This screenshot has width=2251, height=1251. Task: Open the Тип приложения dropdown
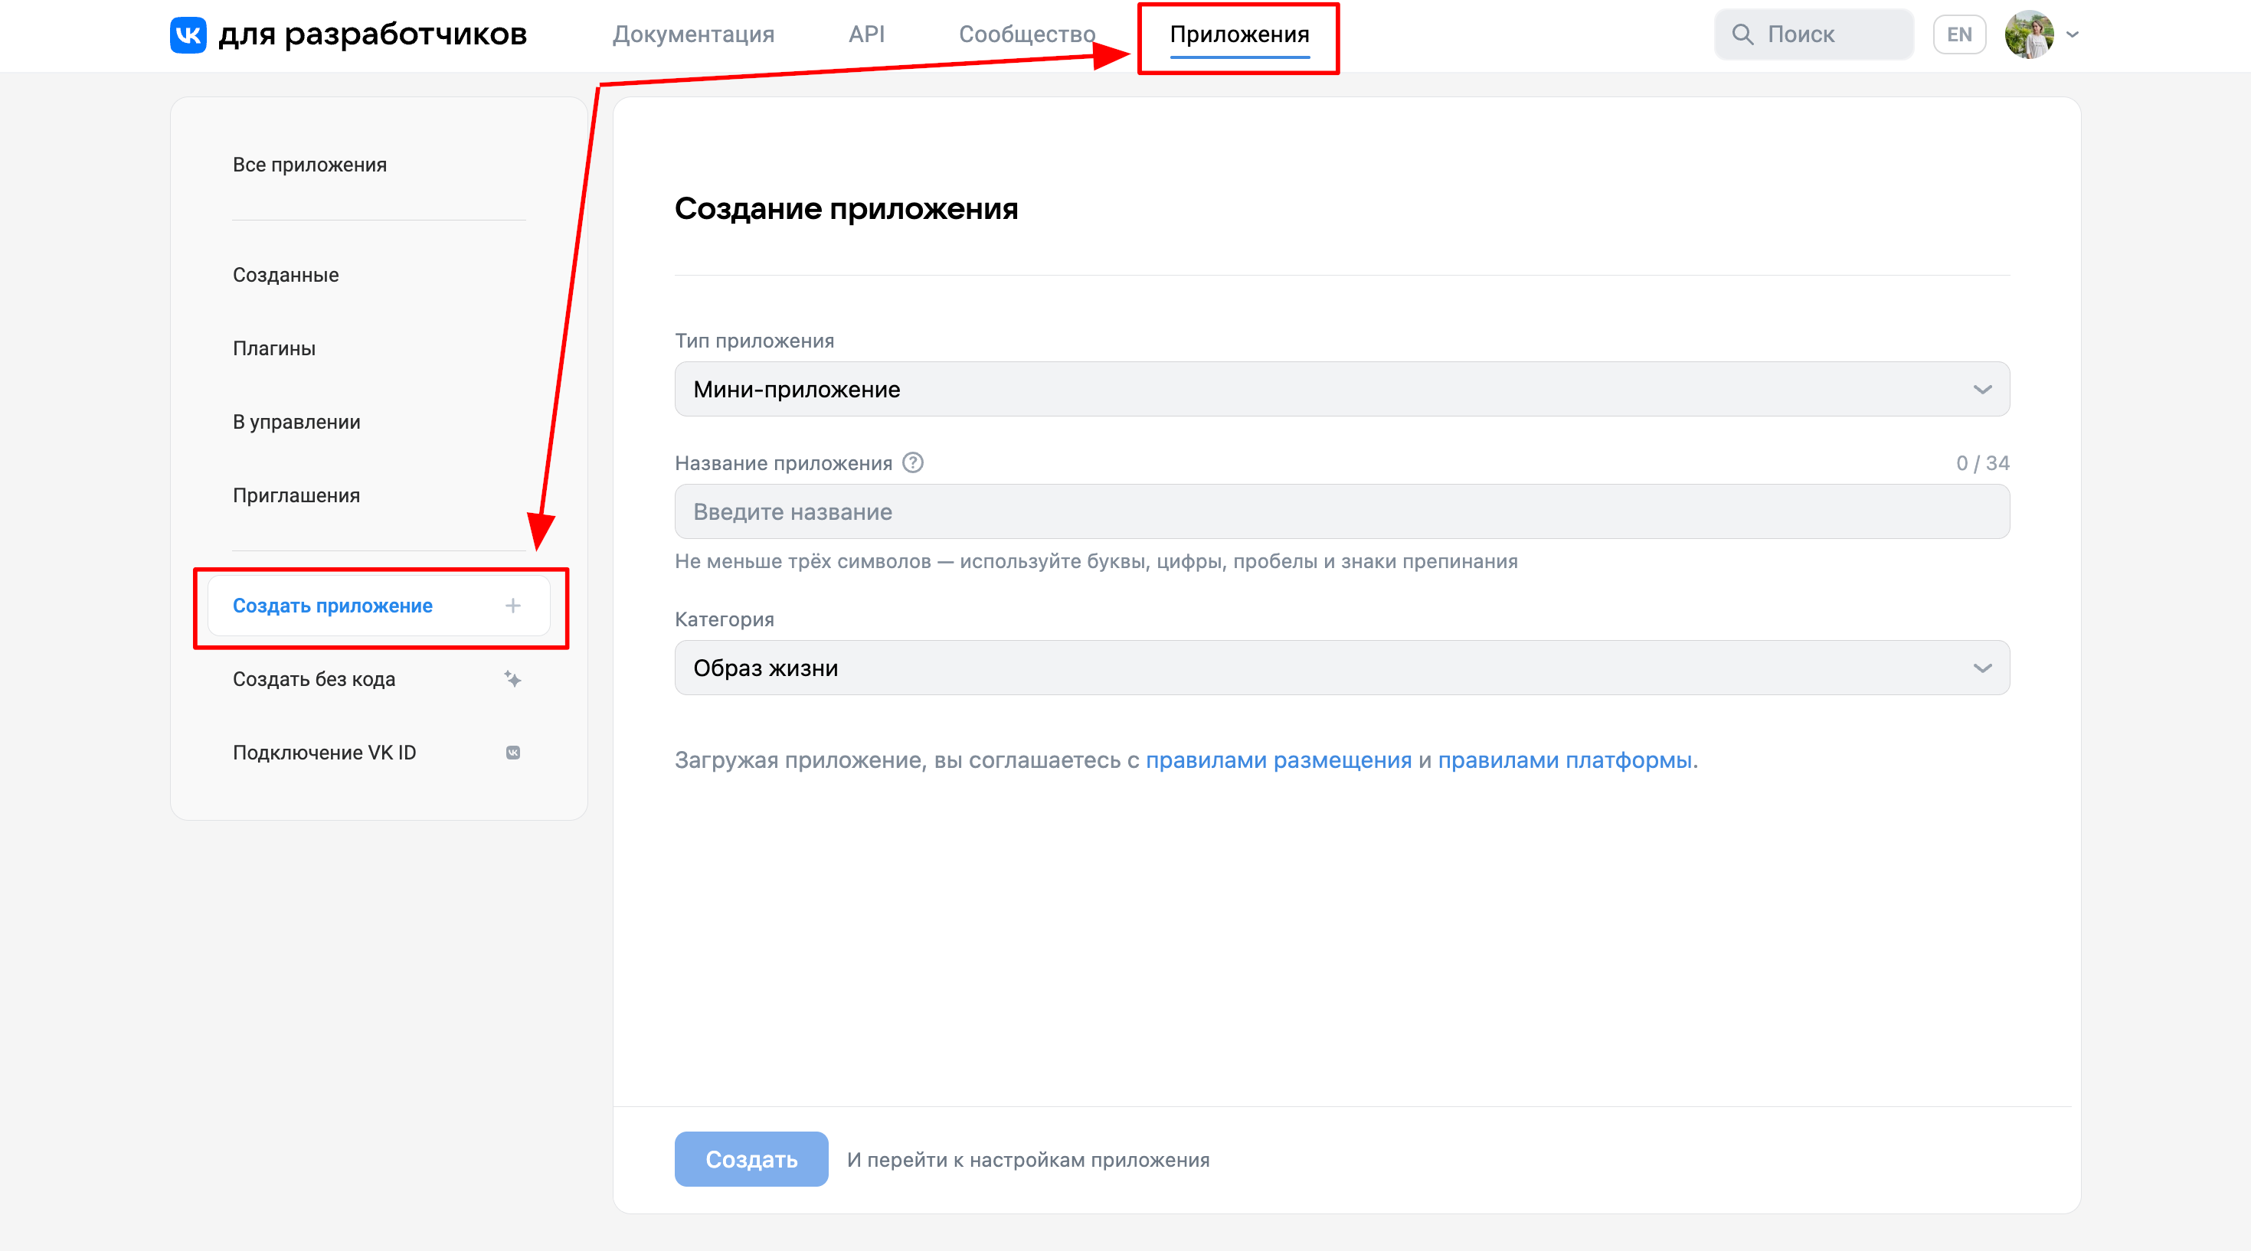[1341, 389]
